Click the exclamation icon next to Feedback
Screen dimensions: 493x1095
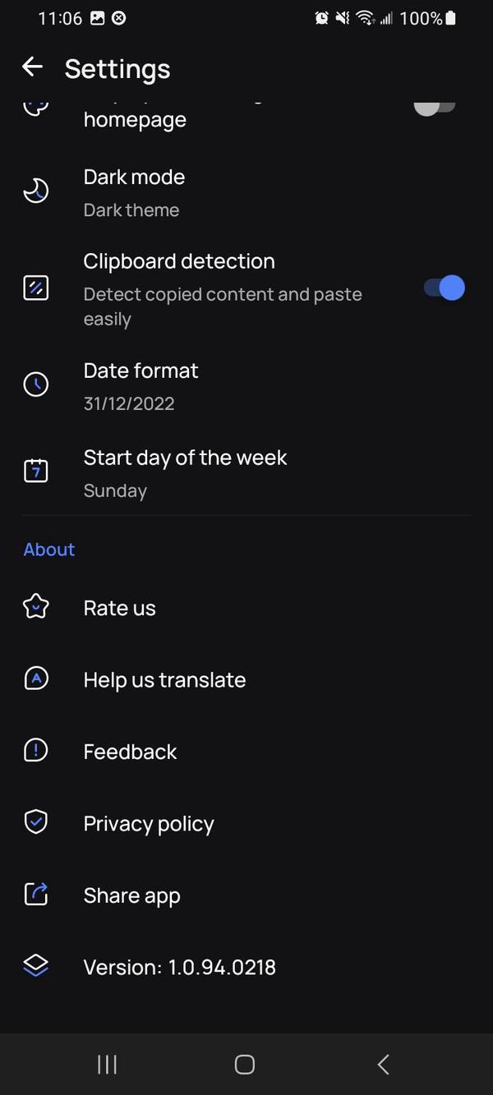pos(35,750)
